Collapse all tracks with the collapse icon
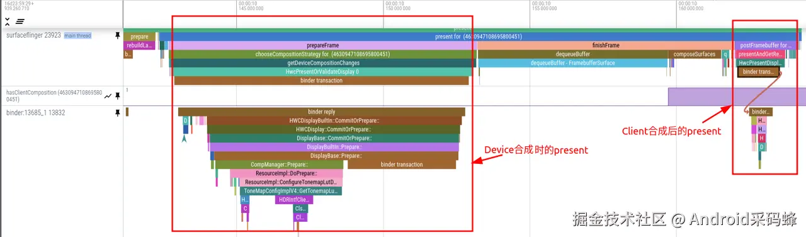 pos(8,21)
